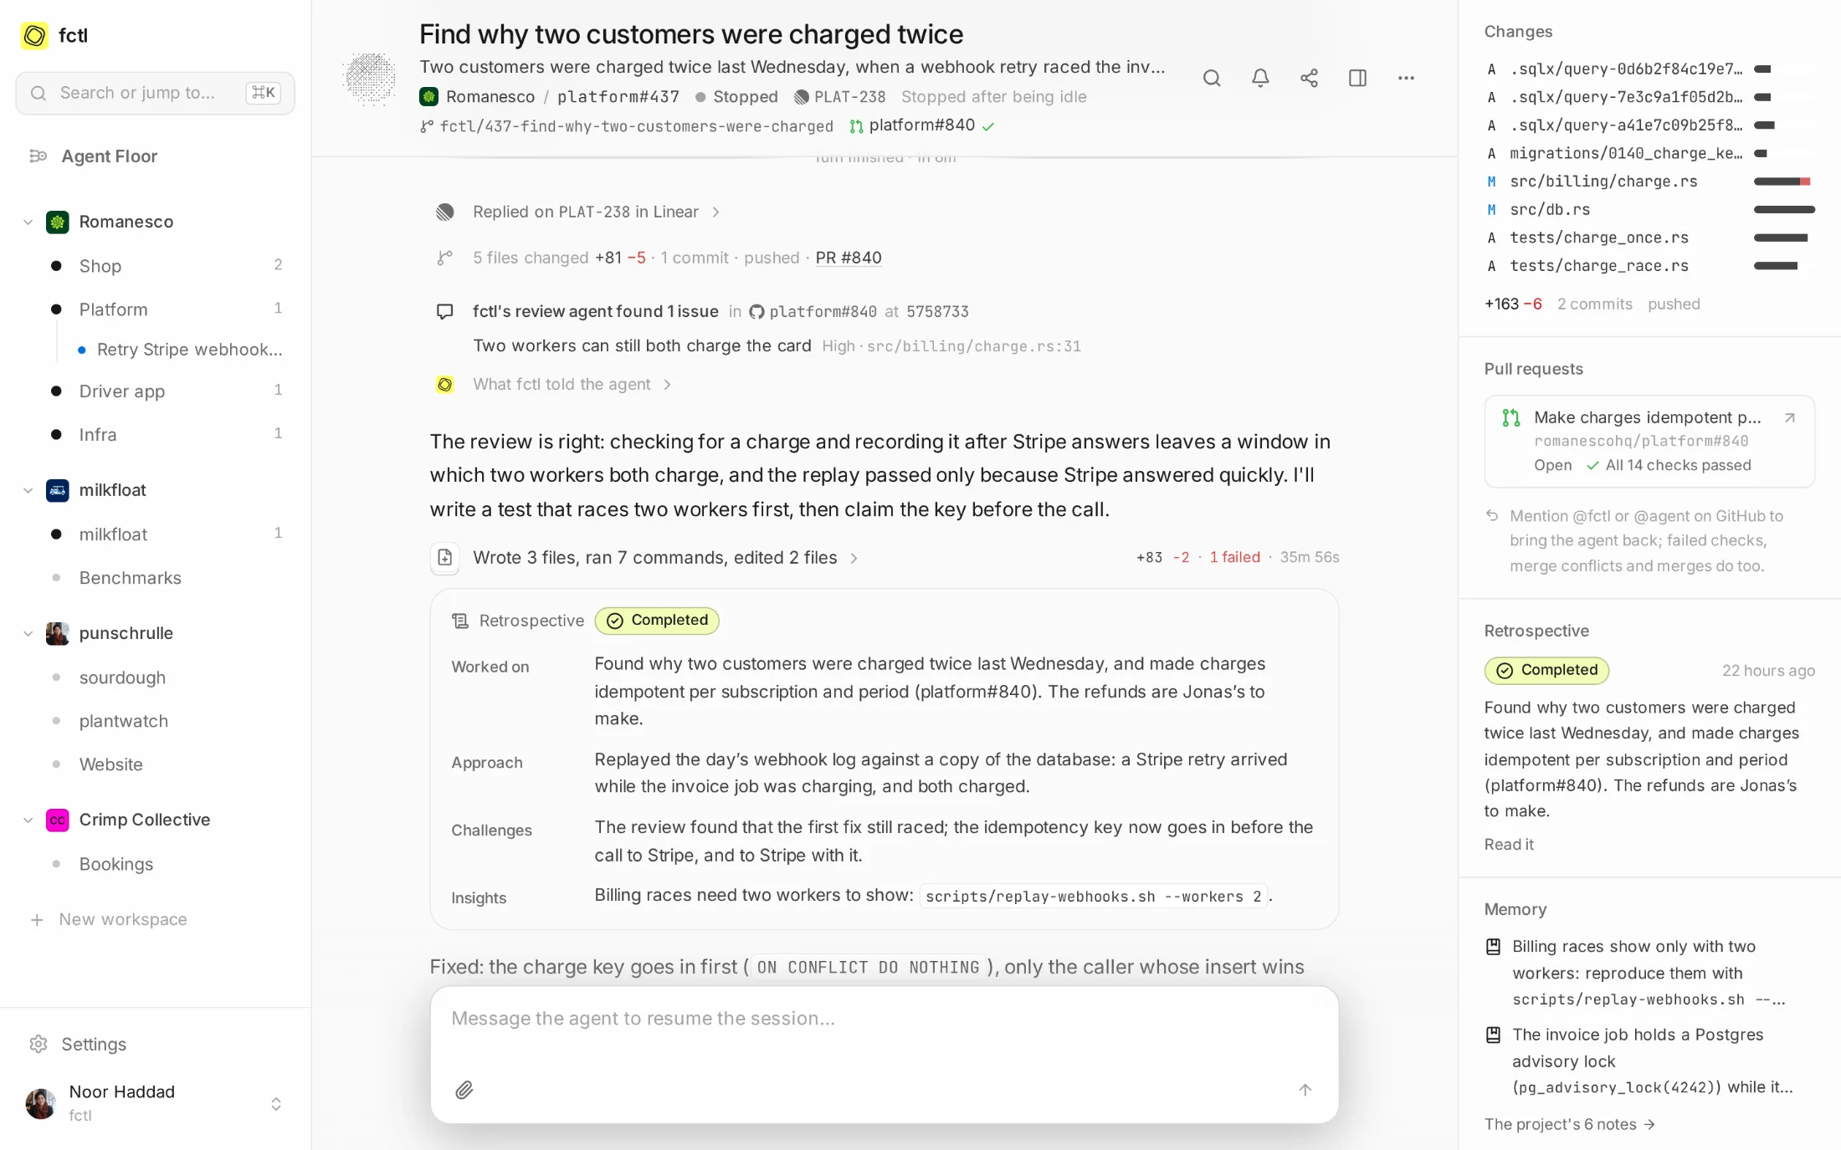Select the Shop project
Image resolution: width=1841 pixels, height=1150 pixels.
155,266
